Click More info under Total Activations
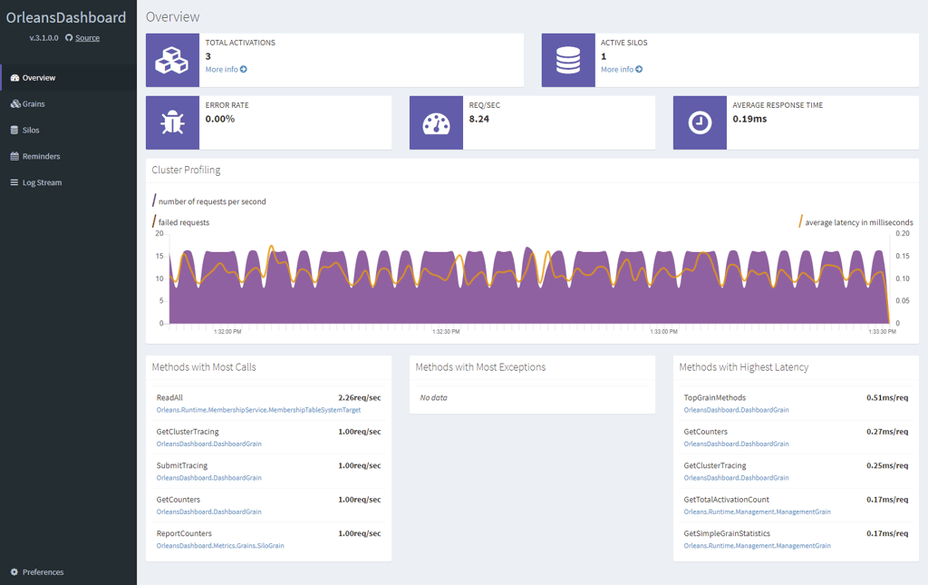Screen dimensions: 928x585 pyautogui.click(x=221, y=69)
